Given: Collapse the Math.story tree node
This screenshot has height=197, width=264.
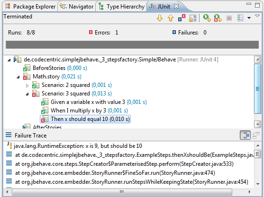Looking at the screenshot, I should [x=18, y=77].
